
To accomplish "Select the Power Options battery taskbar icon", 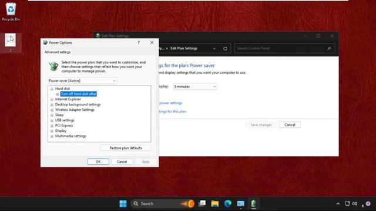I will (x=253, y=203).
